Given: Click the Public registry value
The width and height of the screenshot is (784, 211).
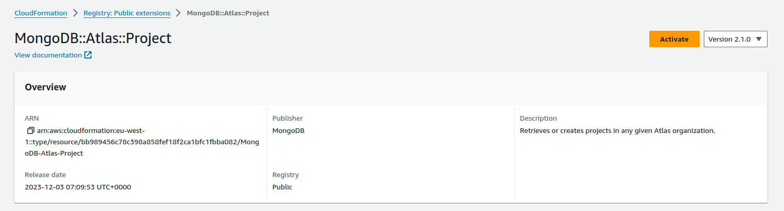Looking at the screenshot, I should point(282,187).
